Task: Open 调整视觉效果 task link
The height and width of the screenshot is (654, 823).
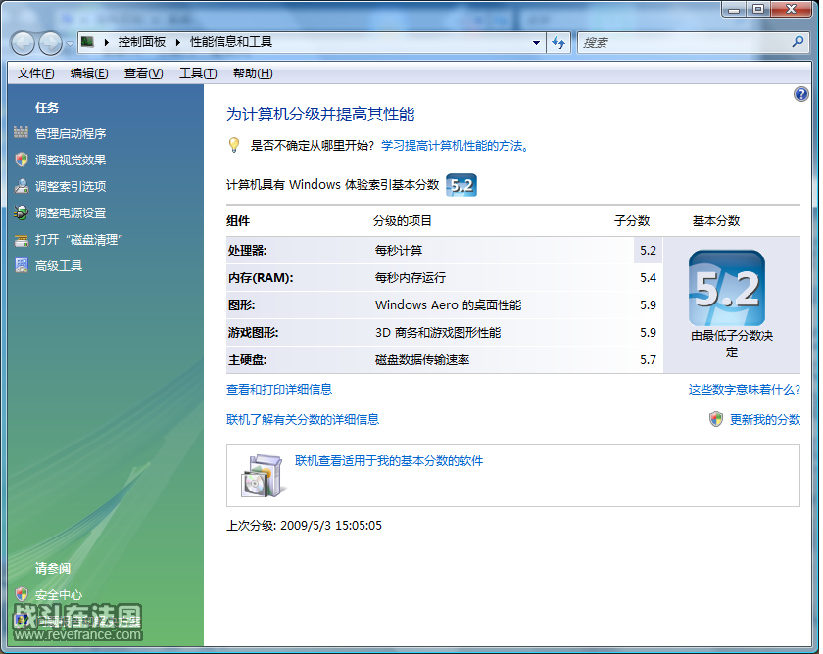Action: click(71, 160)
